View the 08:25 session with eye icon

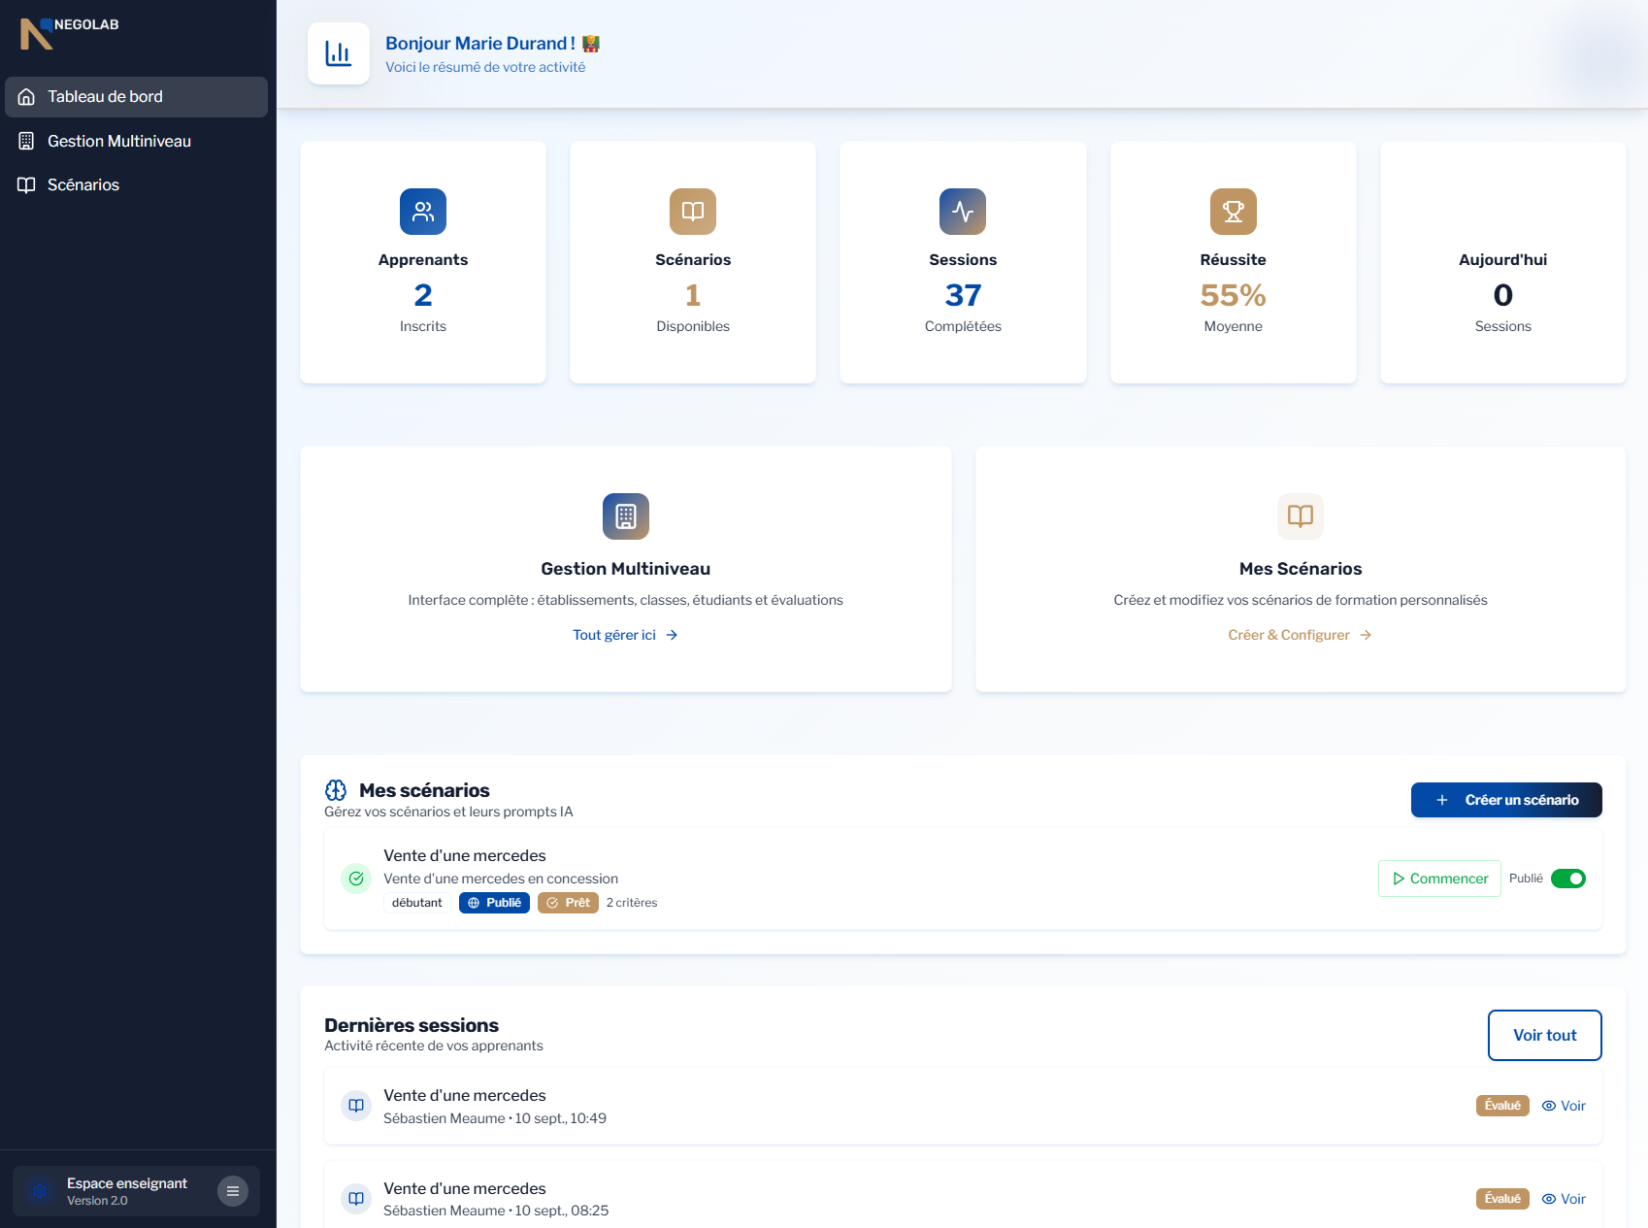coord(1564,1199)
